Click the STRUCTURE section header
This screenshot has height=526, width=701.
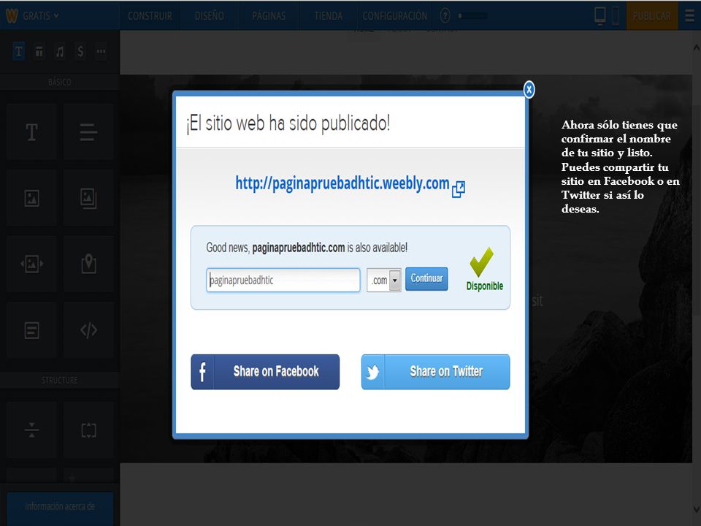pos(59,380)
